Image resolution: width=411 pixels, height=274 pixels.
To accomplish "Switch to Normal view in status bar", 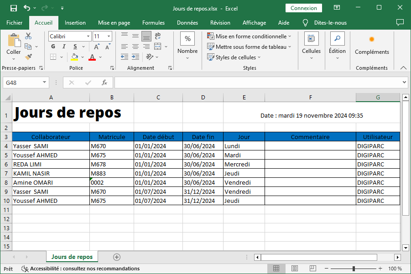I will coord(276,269).
